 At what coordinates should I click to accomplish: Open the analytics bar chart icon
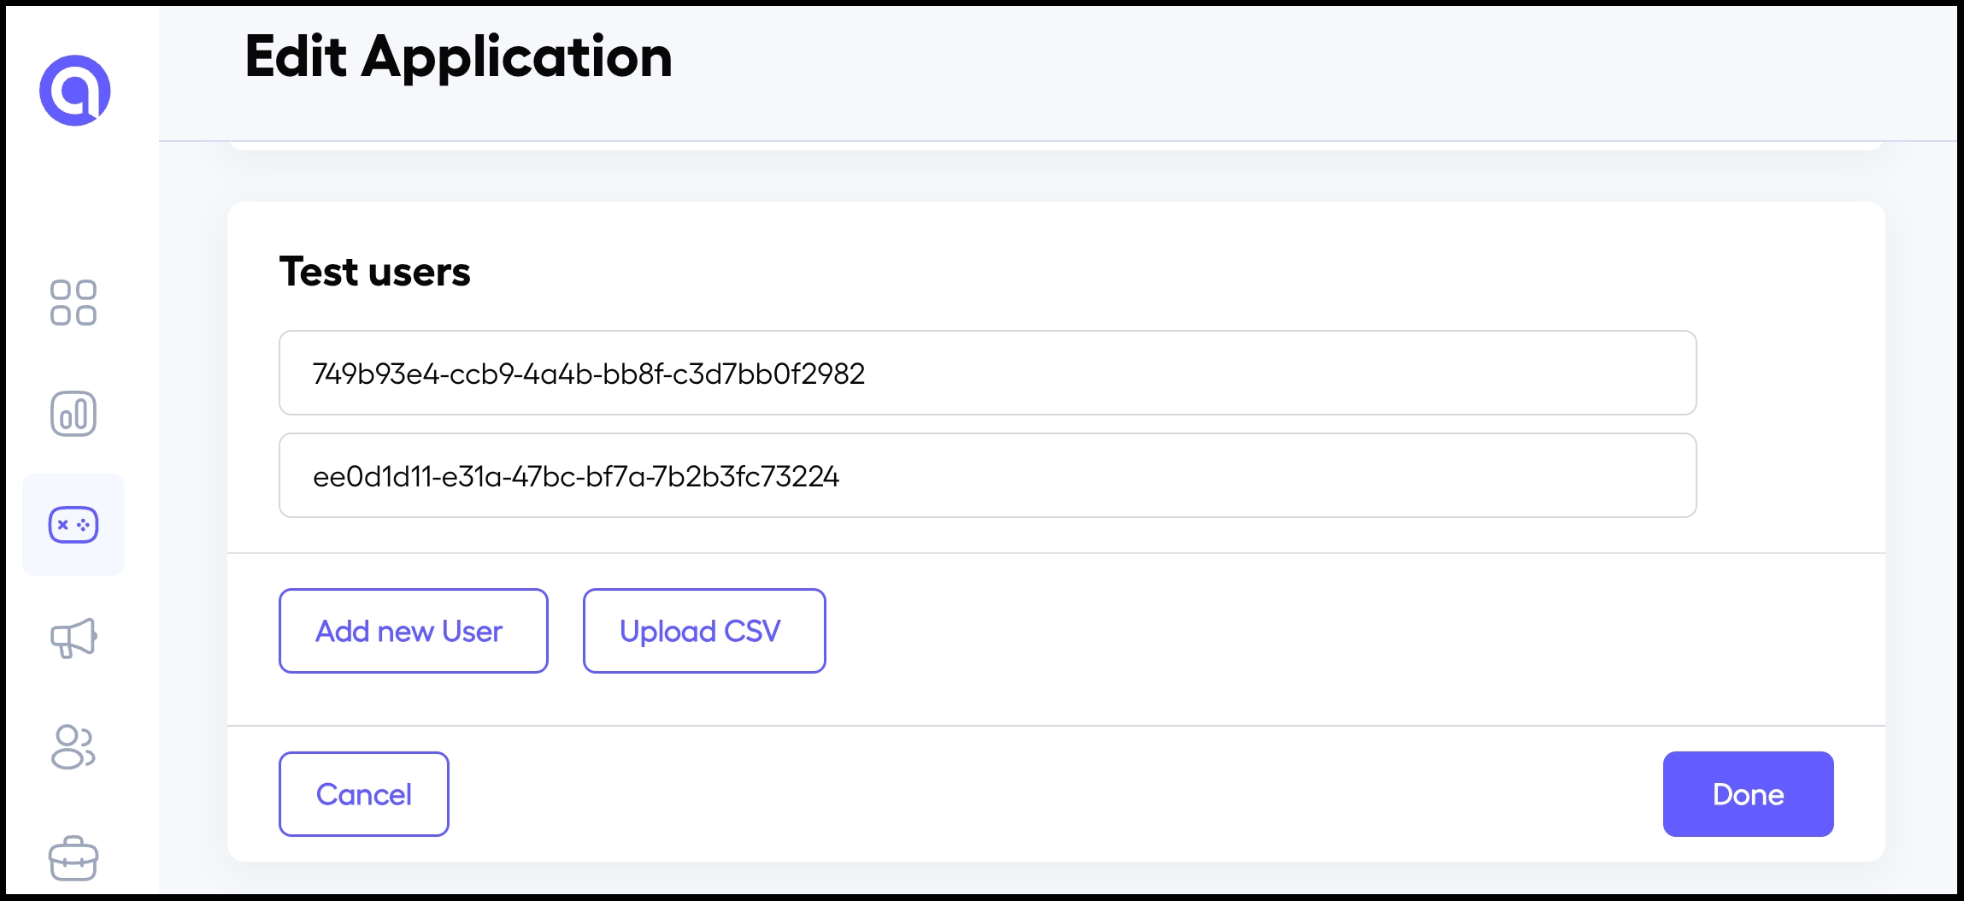pos(74,414)
